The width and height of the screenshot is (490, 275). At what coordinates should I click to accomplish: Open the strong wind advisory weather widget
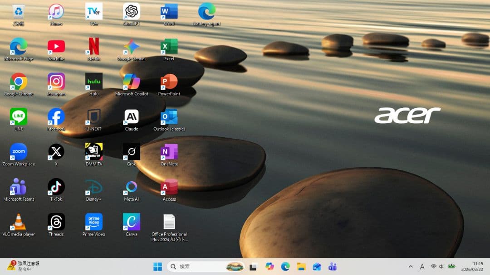pos(24,266)
